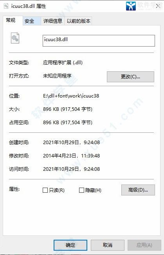Open the 详细信息 tab
Image resolution: width=164 pixels, height=255 pixels.
(x=53, y=21)
